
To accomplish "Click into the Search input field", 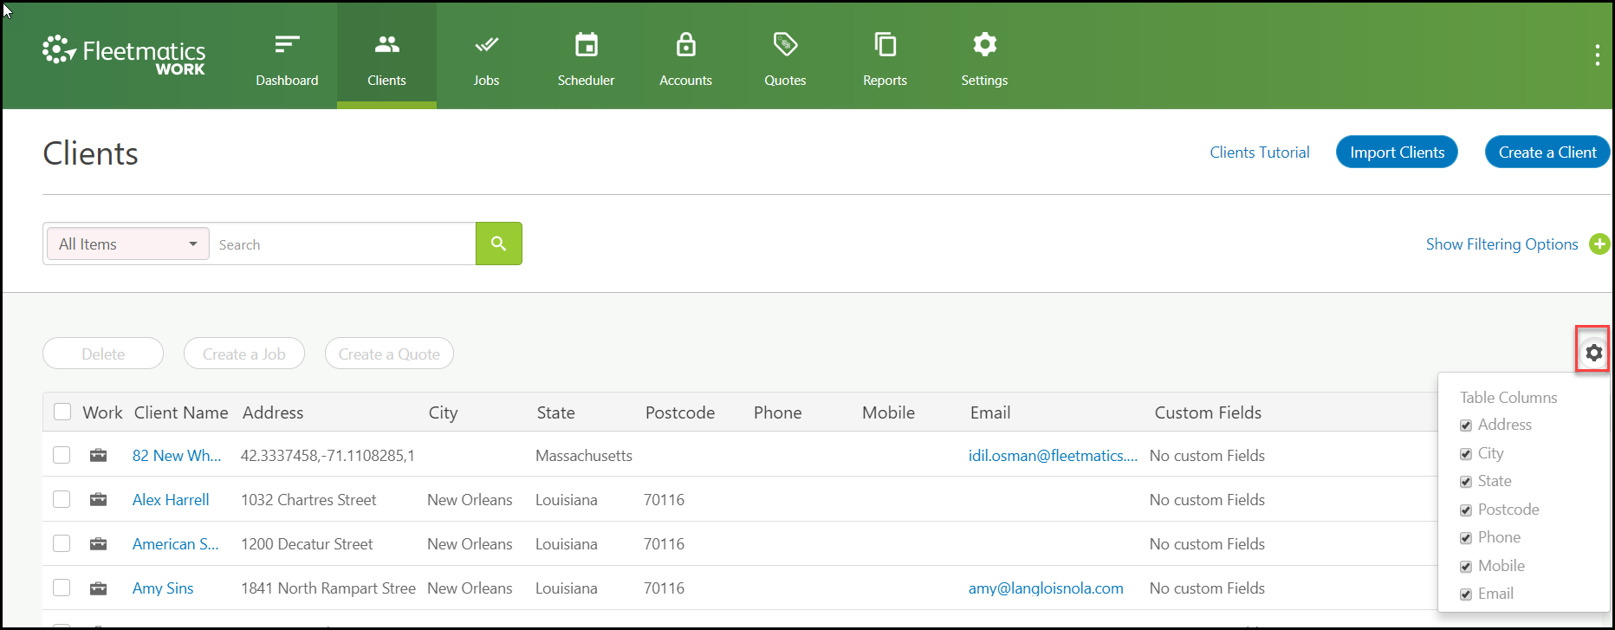I will [343, 244].
